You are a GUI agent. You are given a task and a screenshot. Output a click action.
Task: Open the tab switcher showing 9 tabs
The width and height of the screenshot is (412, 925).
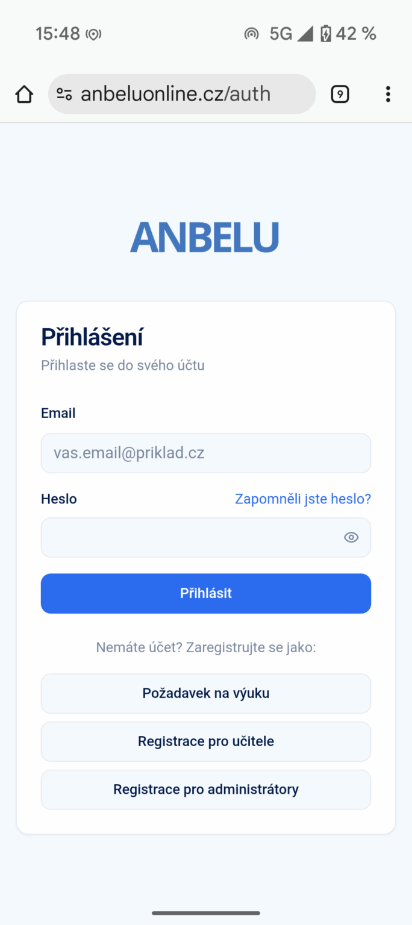coord(340,95)
